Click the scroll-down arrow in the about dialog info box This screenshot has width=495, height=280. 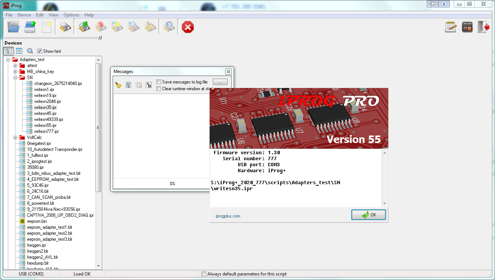(x=385, y=203)
